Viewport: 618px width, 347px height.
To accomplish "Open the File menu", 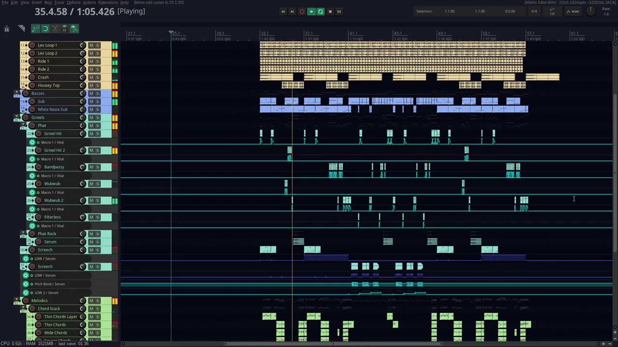I will [x=5, y=3].
